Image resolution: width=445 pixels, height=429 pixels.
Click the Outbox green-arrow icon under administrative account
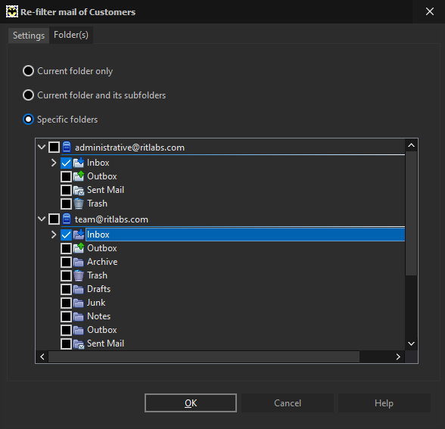point(79,176)
